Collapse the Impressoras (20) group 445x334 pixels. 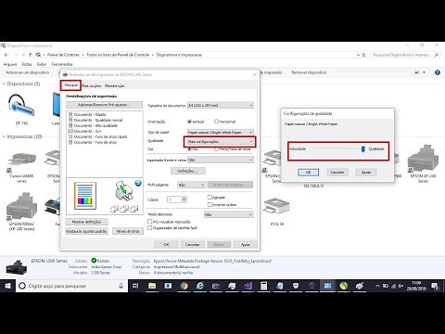4,136
